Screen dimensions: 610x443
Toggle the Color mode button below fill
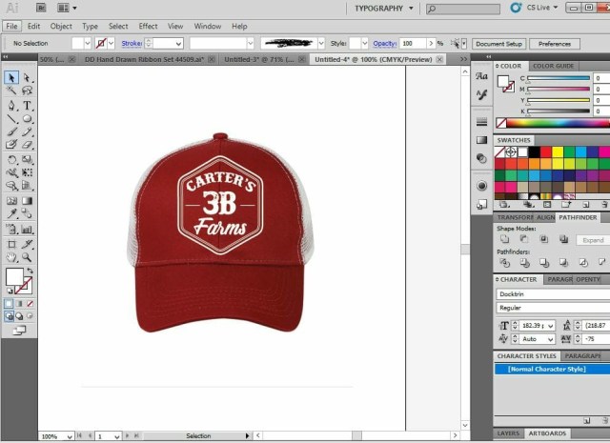pyautogui.click(x=9, y=304)
